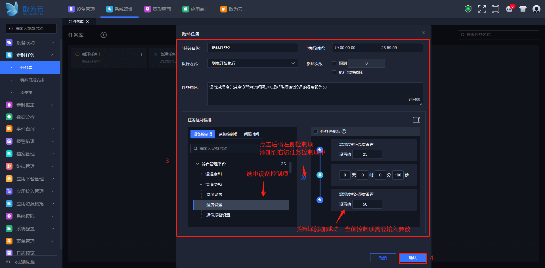Switch to the 系统控制项 tab
Screen dimensions: 545x268
click(228, 134)
